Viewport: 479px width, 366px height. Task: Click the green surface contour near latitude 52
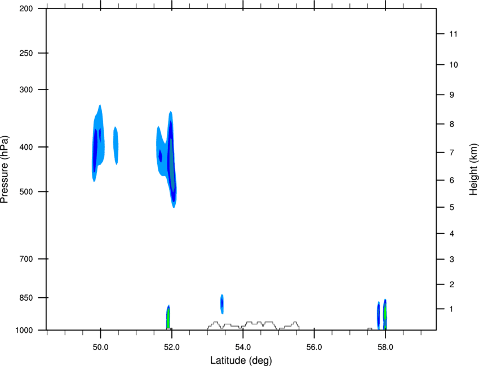tap(168, 318)
